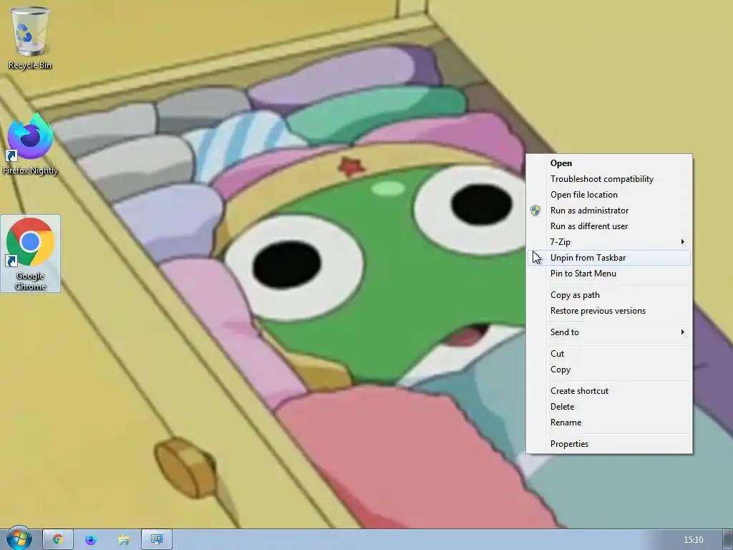The width and height of the screenshot is (733, 550).
Task: Open the Windows Start button
Action: (x=19, y=539)
